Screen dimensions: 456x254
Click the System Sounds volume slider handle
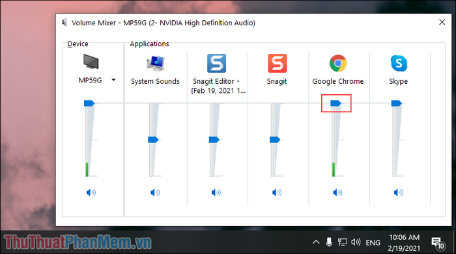coord(153,140)
